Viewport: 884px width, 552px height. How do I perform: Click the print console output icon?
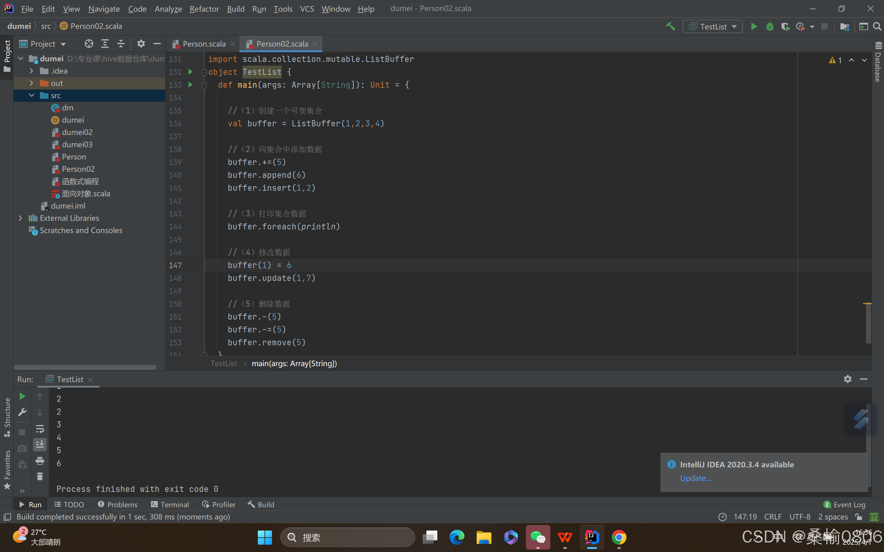pyautogui.click(x=40, y=461)
